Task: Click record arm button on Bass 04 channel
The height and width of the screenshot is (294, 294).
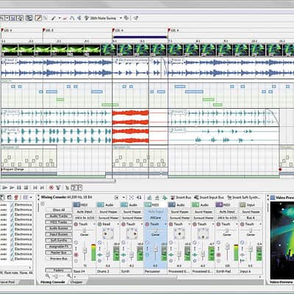Action: click(x=76, y=255)
